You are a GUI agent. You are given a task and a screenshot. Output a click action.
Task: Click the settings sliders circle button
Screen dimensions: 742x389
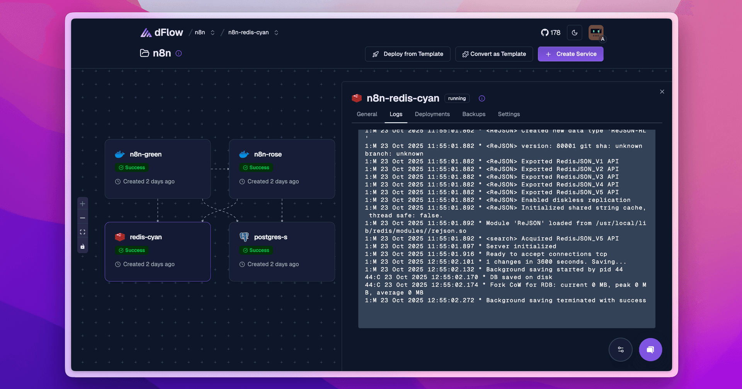[621, 350]
